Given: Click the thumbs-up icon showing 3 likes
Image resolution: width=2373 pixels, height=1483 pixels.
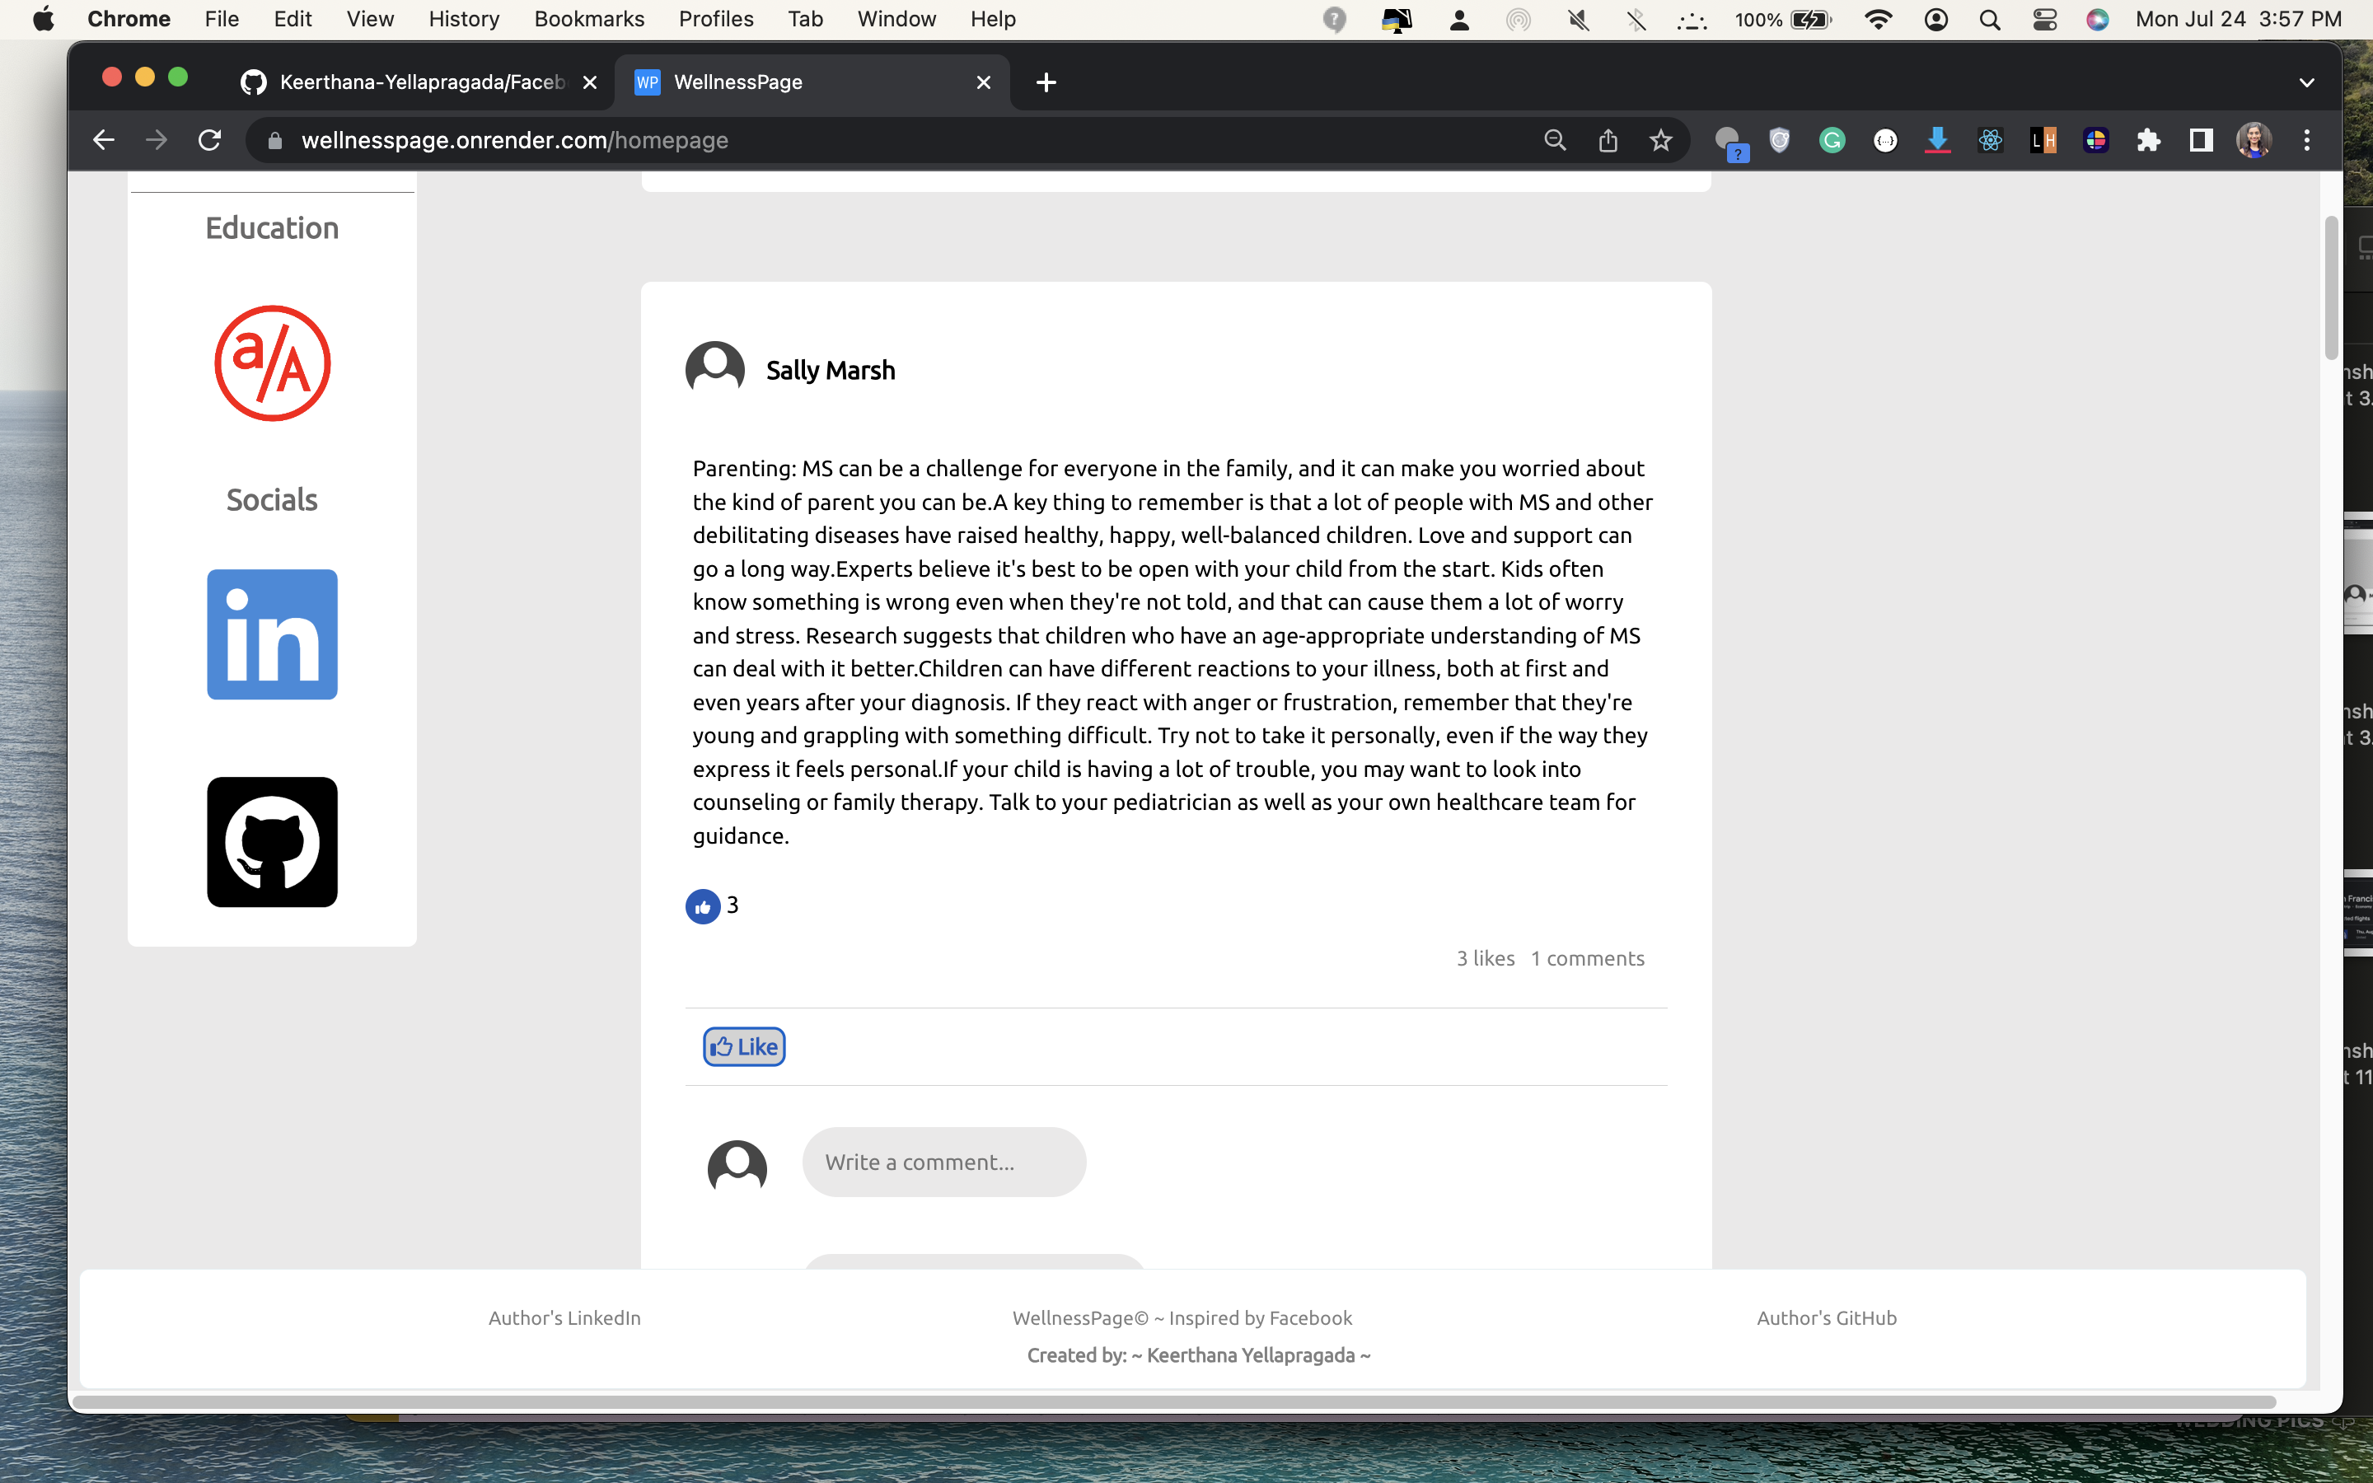Looking at the screenshot, I should pyautogui.click(x=703, y=906).
